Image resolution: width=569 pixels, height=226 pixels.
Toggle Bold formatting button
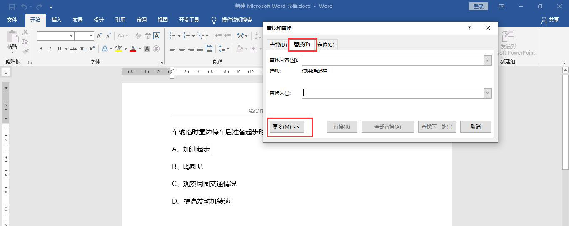41,49
